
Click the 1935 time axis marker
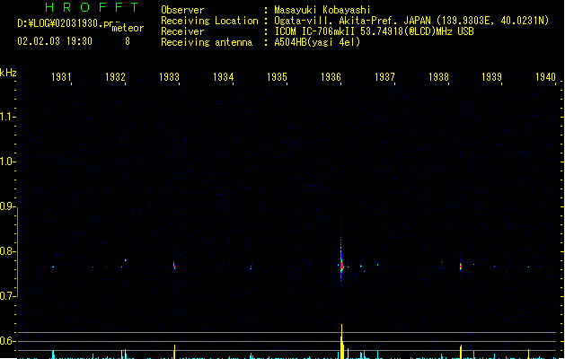click(x=277, y=77)
